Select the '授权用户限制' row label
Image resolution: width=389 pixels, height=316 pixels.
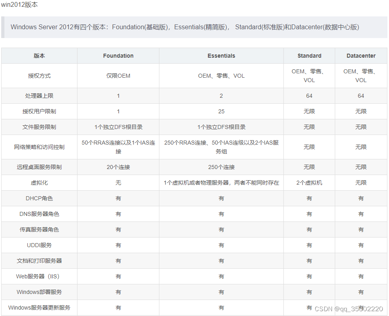pyautogui.click(x=39, y=111)
